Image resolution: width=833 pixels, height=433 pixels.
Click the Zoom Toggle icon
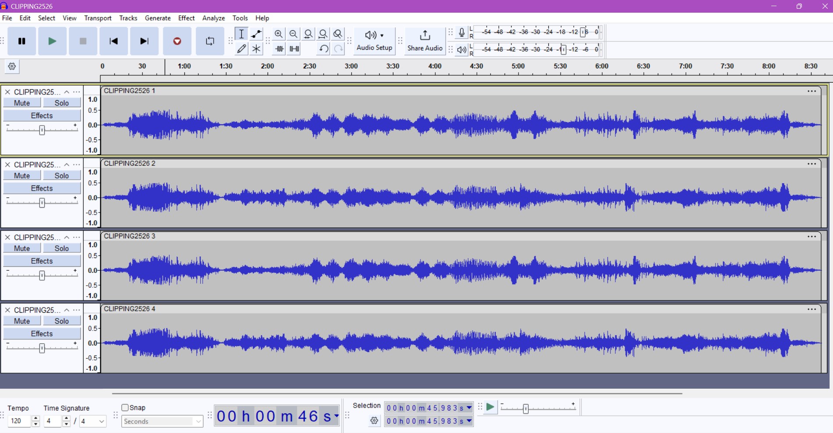click(x=338, y=34)
